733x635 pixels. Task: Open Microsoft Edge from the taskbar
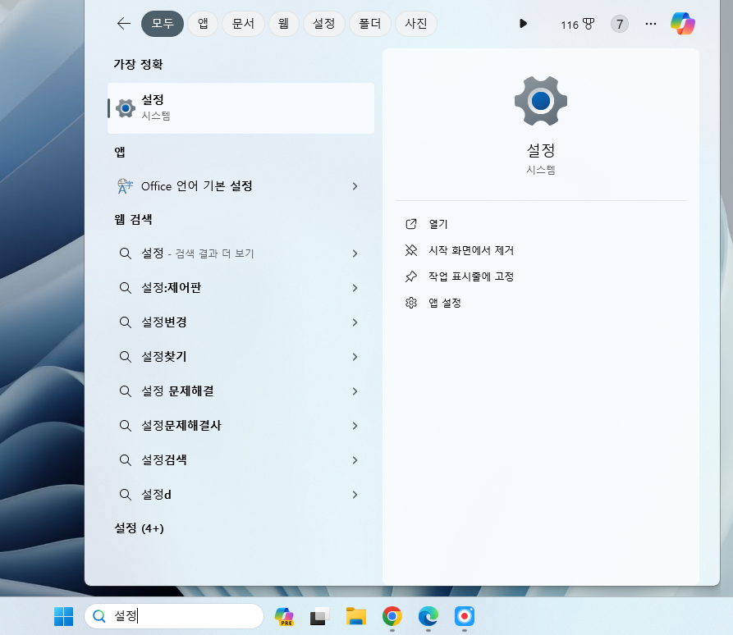(428, 616)
